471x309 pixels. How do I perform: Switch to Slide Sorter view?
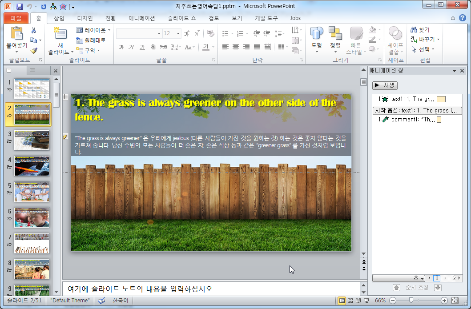350,300
